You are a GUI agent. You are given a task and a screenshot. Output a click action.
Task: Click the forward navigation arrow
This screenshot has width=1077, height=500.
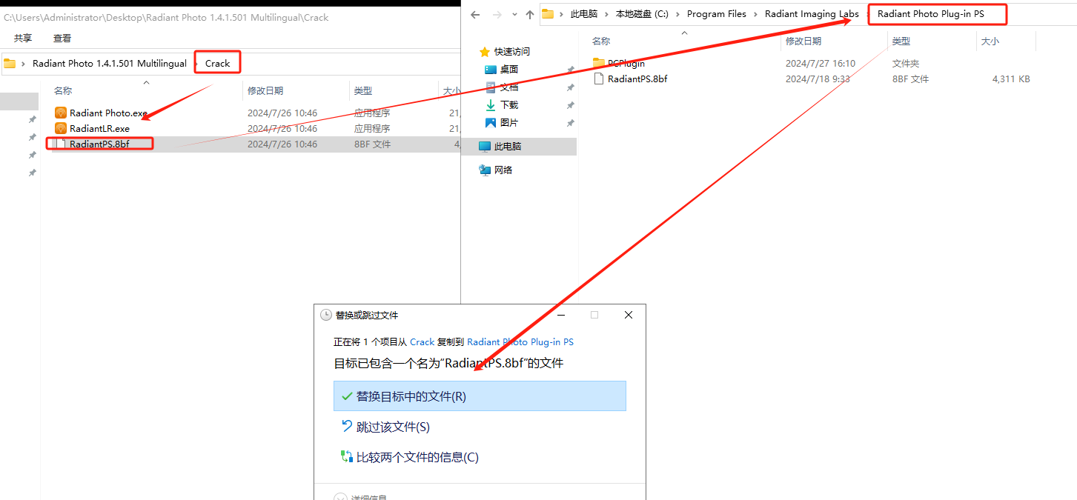click(497, 14)
